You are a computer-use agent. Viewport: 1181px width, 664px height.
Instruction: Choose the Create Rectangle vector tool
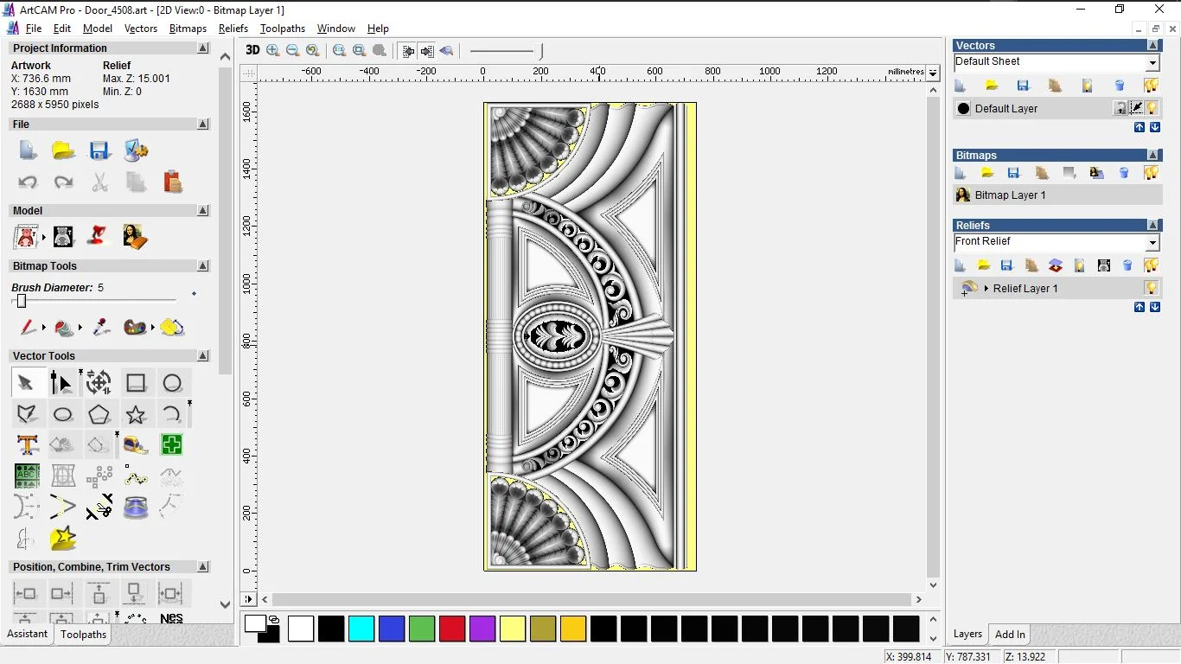coord(136,383)
